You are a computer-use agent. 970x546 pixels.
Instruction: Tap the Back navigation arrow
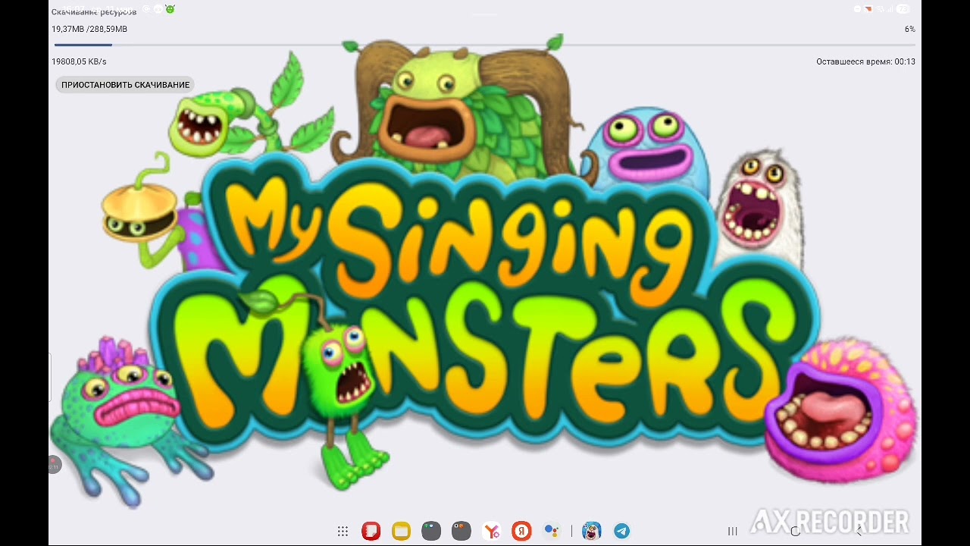pyautogui.click(x=858, y=532)
